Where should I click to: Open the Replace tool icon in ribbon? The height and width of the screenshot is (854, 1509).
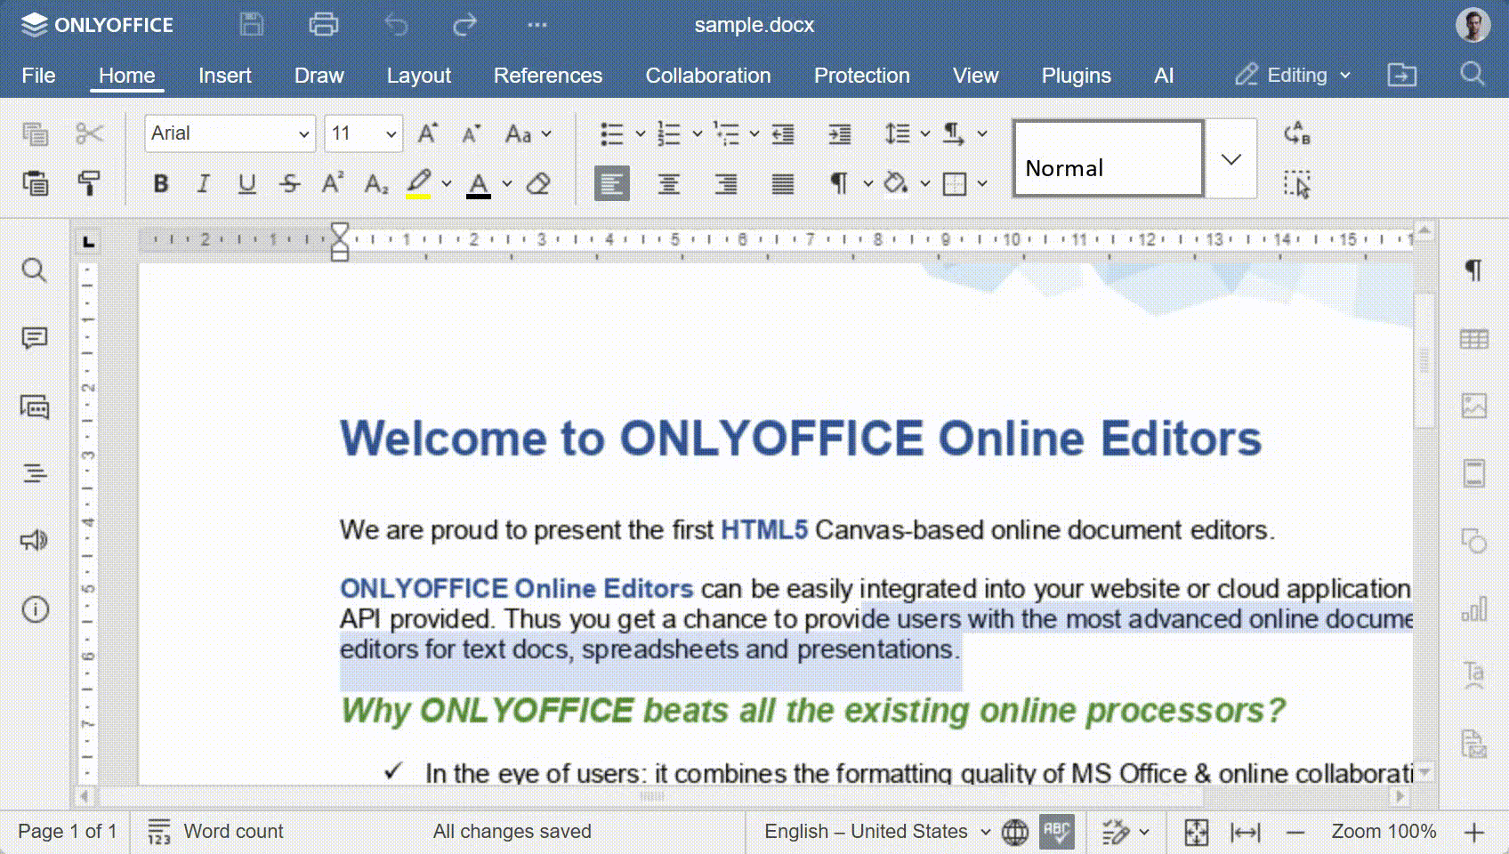pyautogui.click(x=1297, y=134)
